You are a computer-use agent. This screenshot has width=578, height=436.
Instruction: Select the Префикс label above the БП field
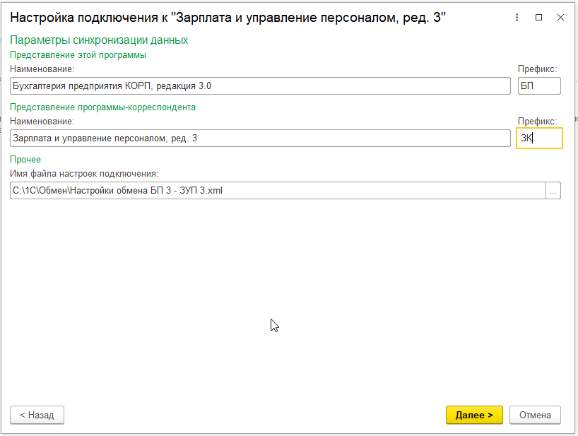pos(538,69)
